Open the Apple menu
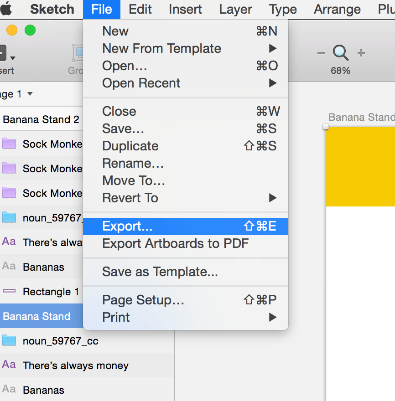 click(6, 9)
